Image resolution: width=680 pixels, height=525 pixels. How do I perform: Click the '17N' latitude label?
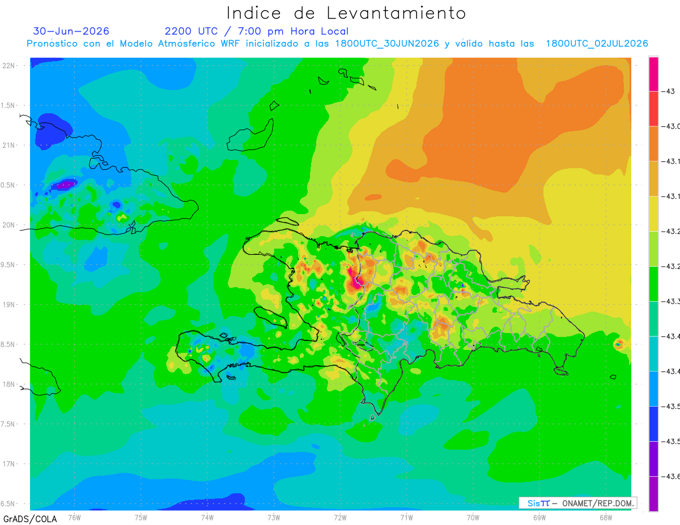8,464
